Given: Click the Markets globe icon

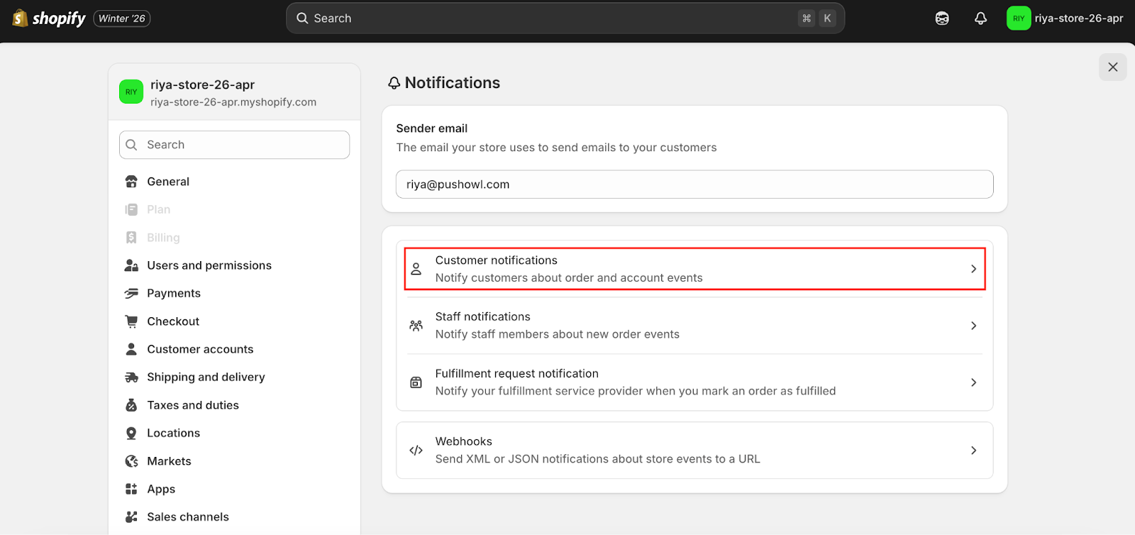Looking at the screenshot, I should coord(131,461).
